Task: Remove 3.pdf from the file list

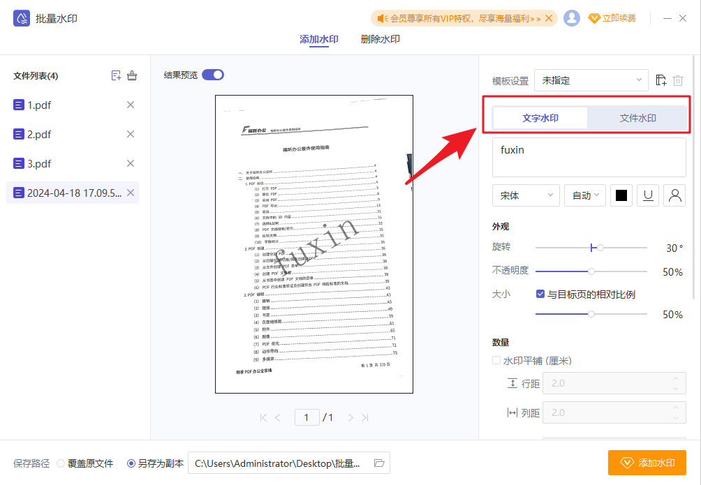Action: click(130, 163)
